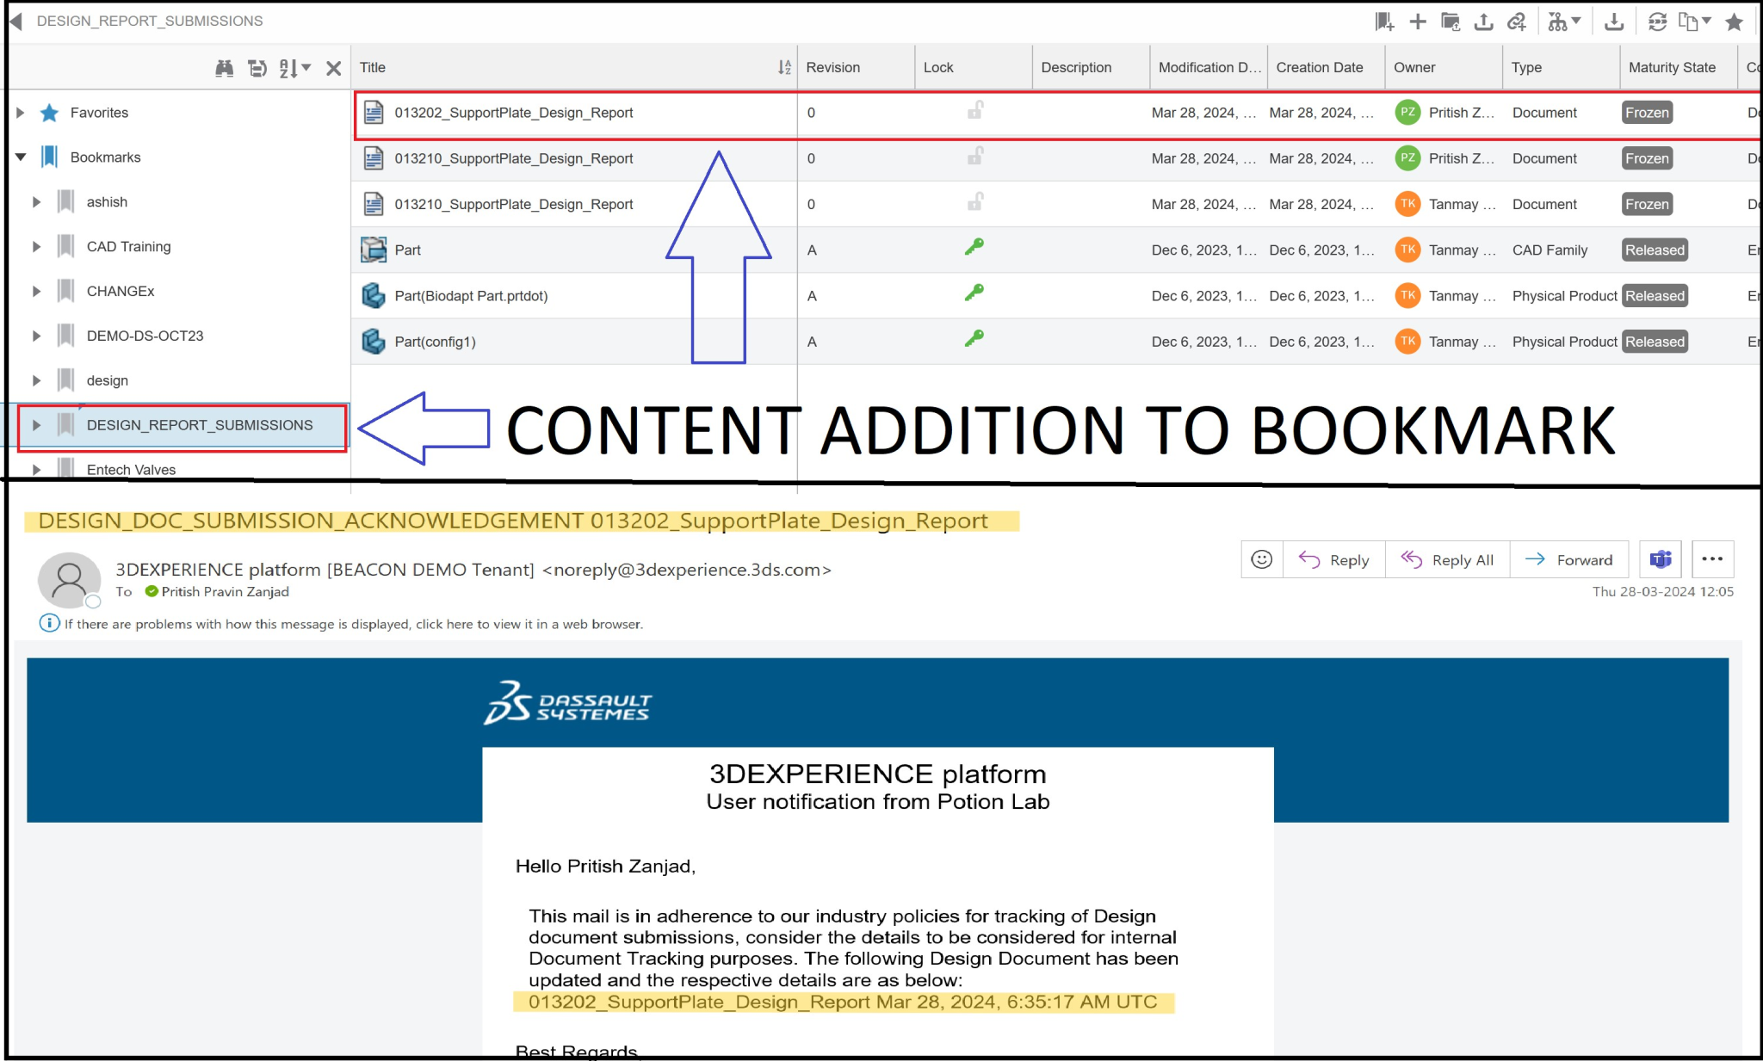The height and width of the screenshot is (1061, 1763).
Task: Collapse the Bookmarks tree node
Action: coord(21,157)
